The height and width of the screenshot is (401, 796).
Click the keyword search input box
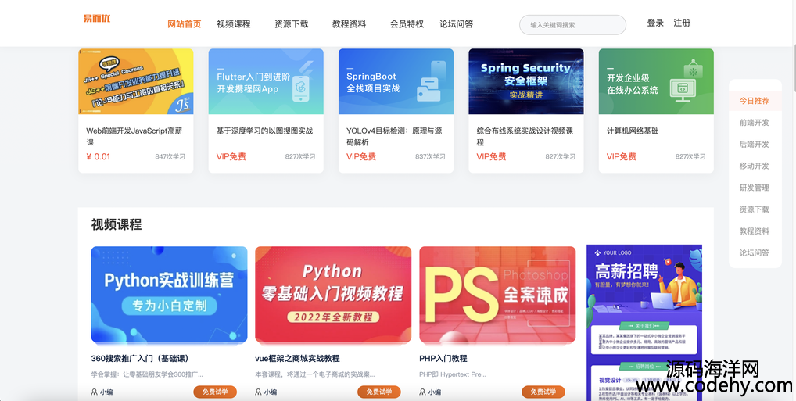coord(572,25)
